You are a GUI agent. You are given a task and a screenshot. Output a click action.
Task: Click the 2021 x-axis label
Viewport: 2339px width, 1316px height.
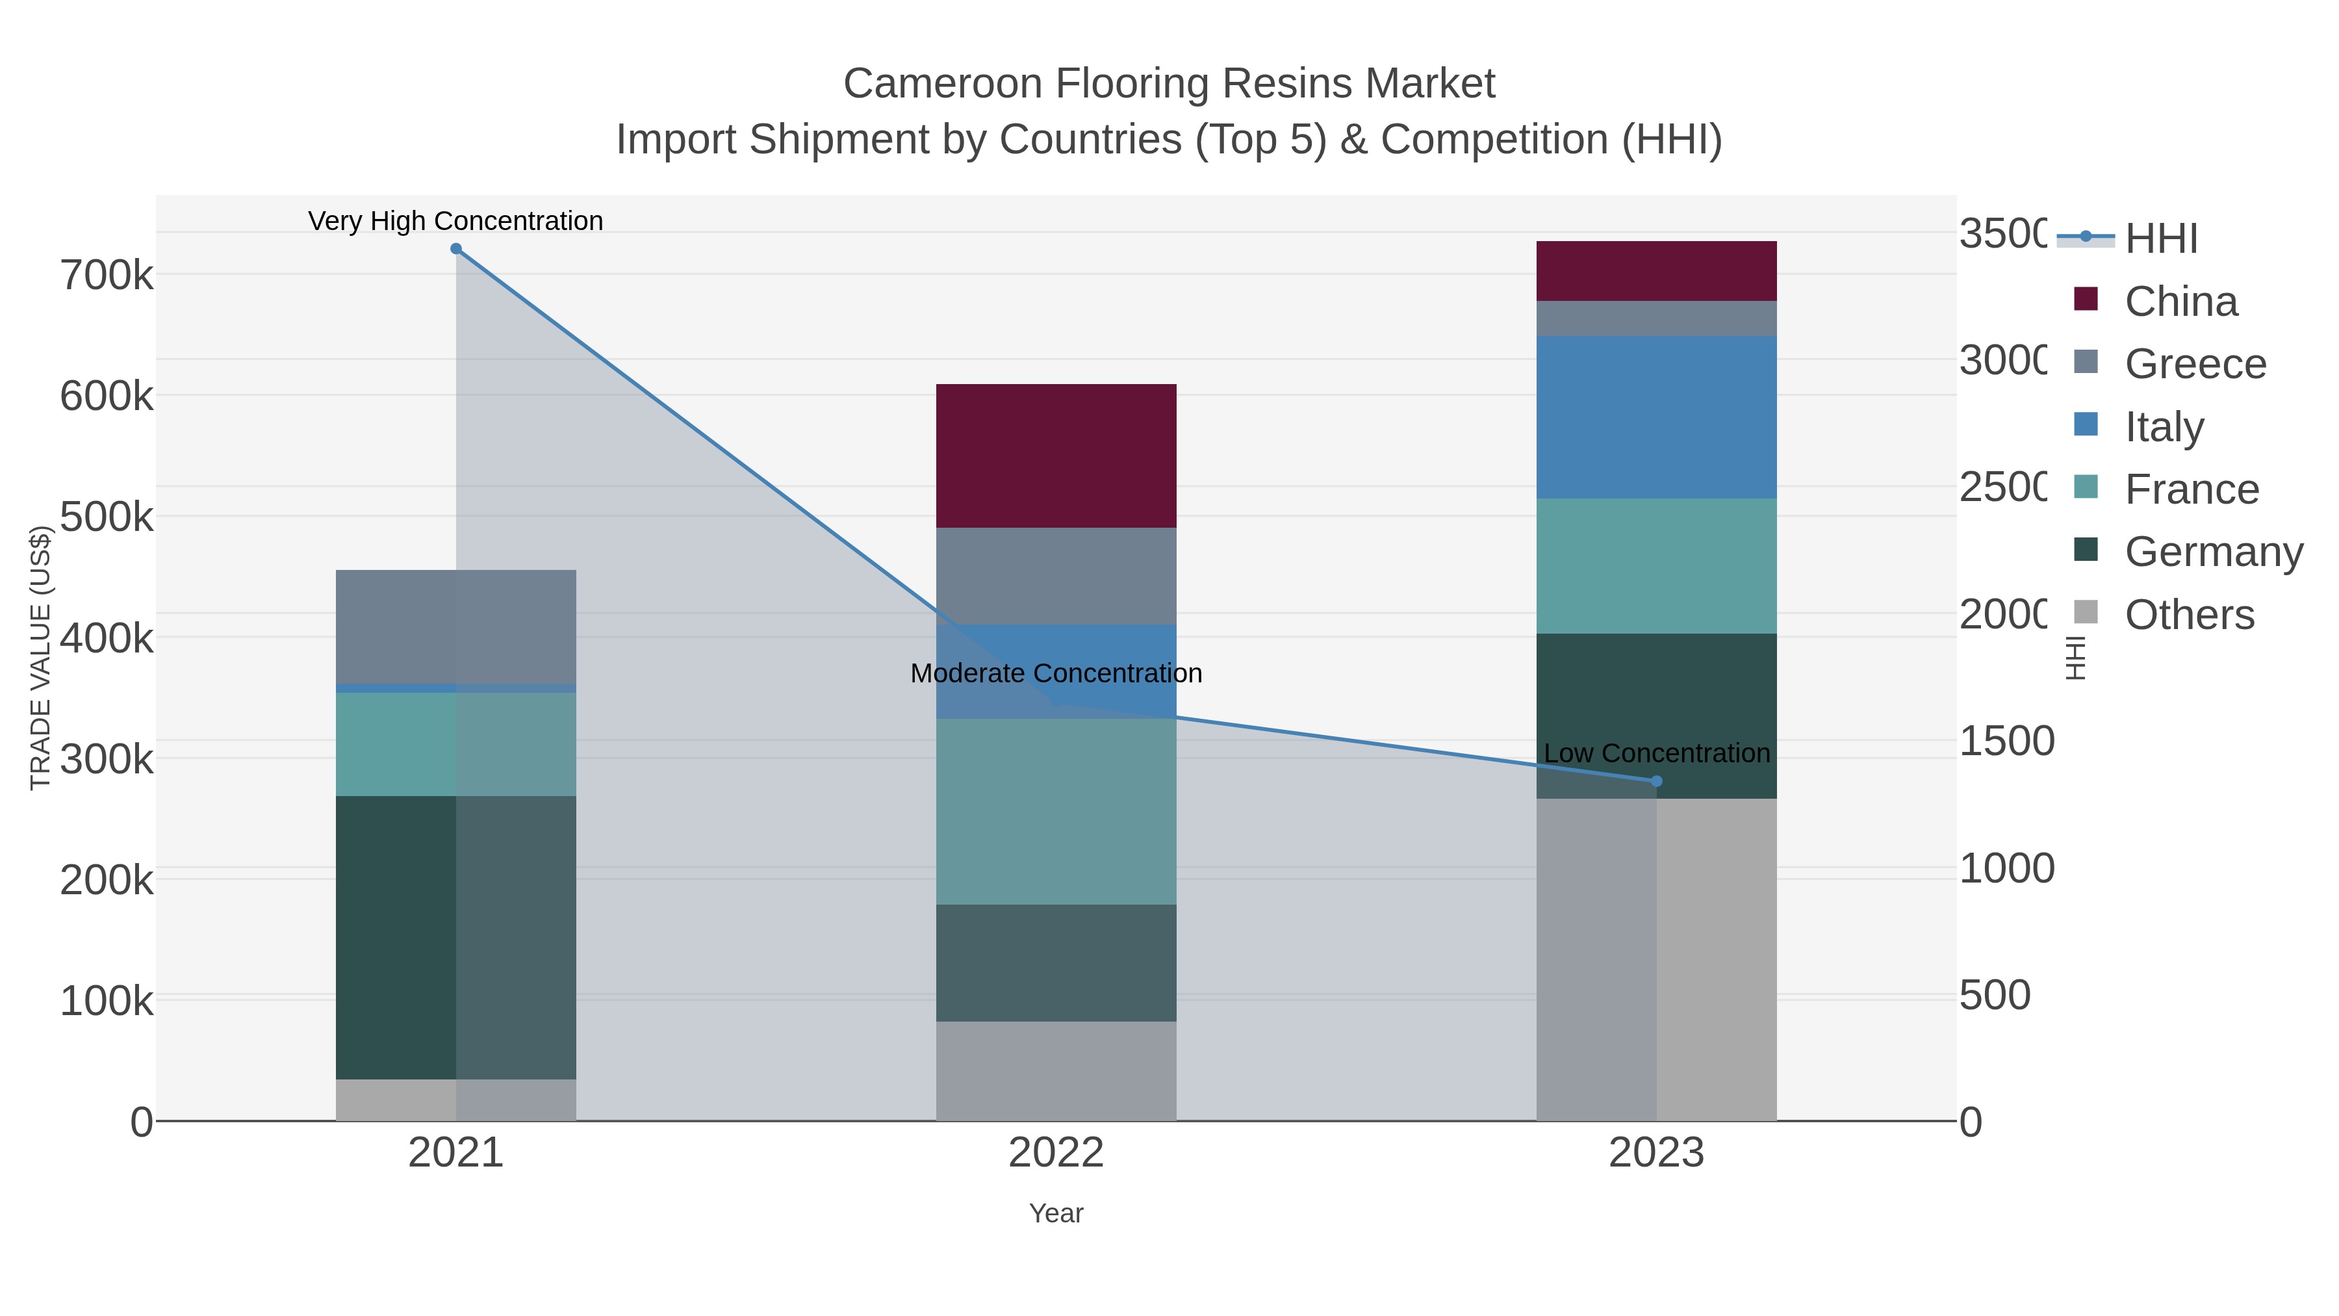coord(456,1152)
